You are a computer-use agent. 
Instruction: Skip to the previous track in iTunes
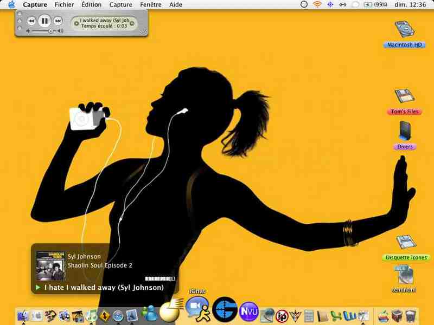tap(31, 21)
